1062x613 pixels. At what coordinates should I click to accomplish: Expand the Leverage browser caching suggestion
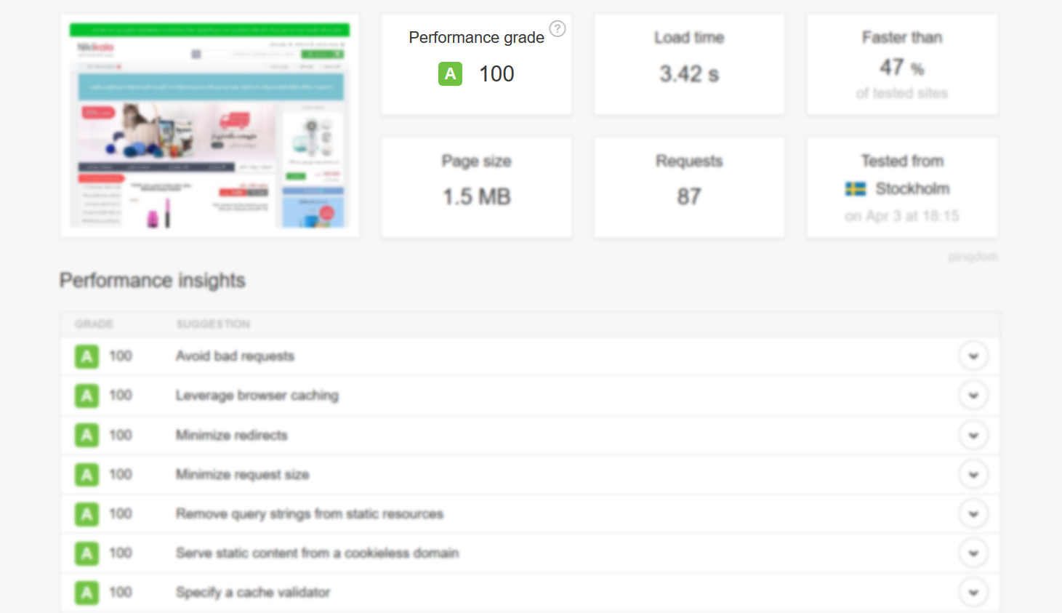pyautogui.click(x=973, y=396)
